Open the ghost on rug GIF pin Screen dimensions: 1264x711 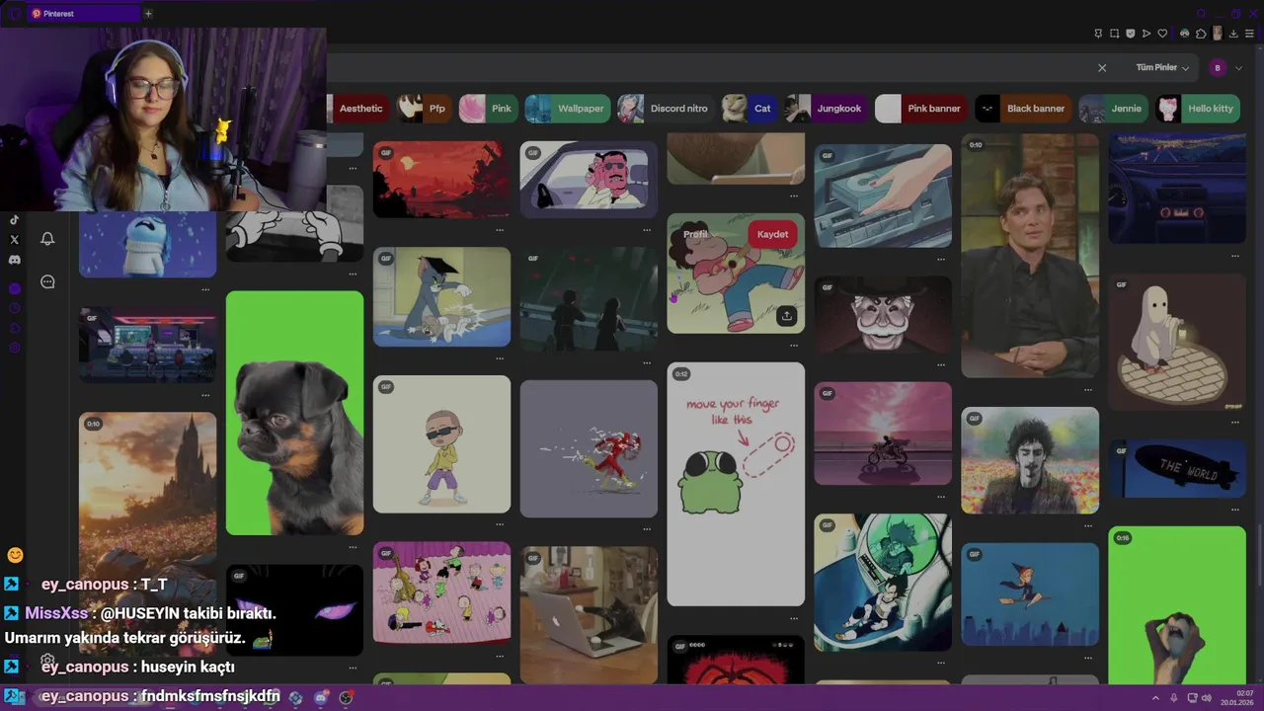pyautogui.click(x=1176, y=342)
